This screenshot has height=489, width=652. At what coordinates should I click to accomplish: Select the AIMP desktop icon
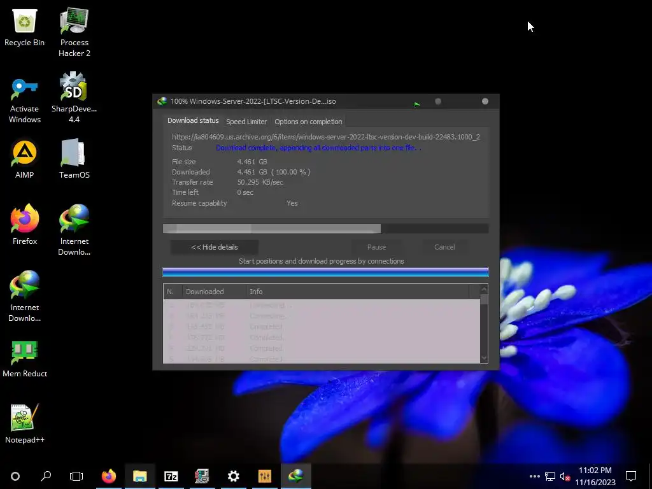click(25, 160)
